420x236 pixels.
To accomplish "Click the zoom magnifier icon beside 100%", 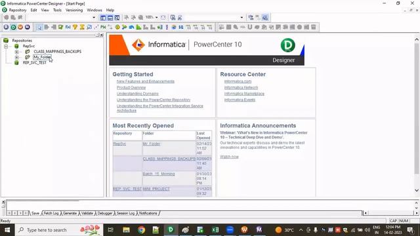I will [x=140, y=18].
